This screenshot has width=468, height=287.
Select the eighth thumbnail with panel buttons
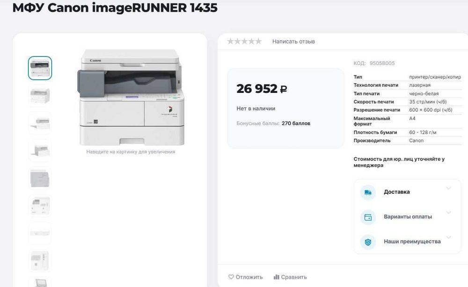(40, 260)
